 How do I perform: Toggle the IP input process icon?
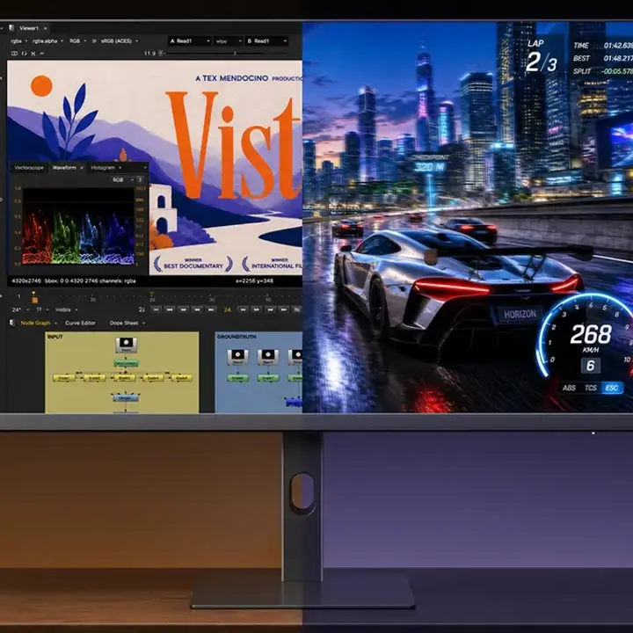[x=94, y=40]
